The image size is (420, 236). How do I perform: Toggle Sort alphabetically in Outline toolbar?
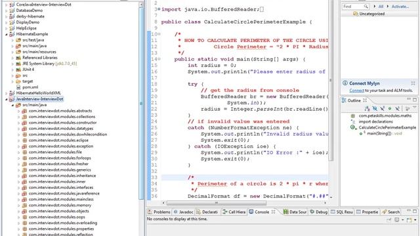pos(367,108)
